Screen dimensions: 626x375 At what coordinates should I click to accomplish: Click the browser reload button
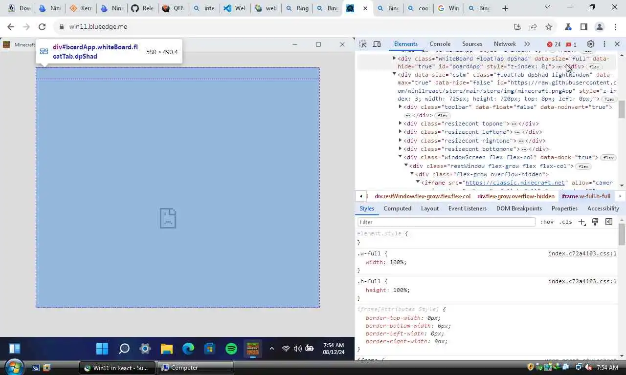[42, 27]
